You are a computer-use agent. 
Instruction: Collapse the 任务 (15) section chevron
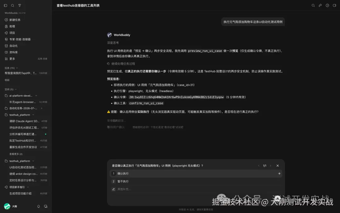(17, 68)
